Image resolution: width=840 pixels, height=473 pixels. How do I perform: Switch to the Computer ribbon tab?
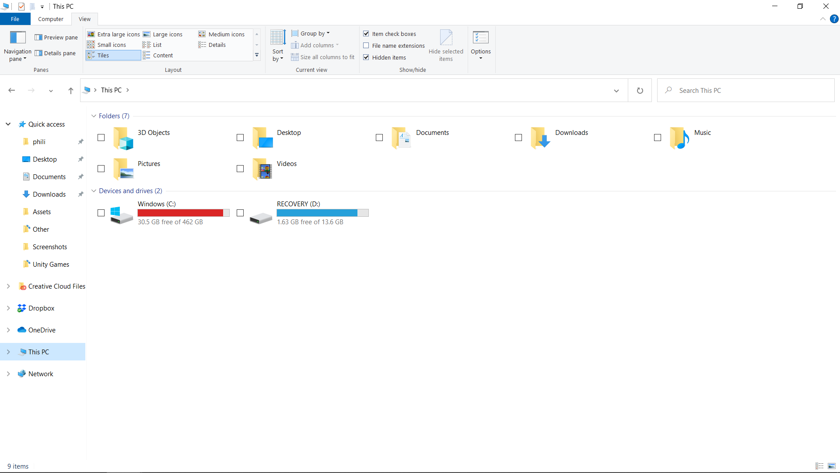[50, 19]
